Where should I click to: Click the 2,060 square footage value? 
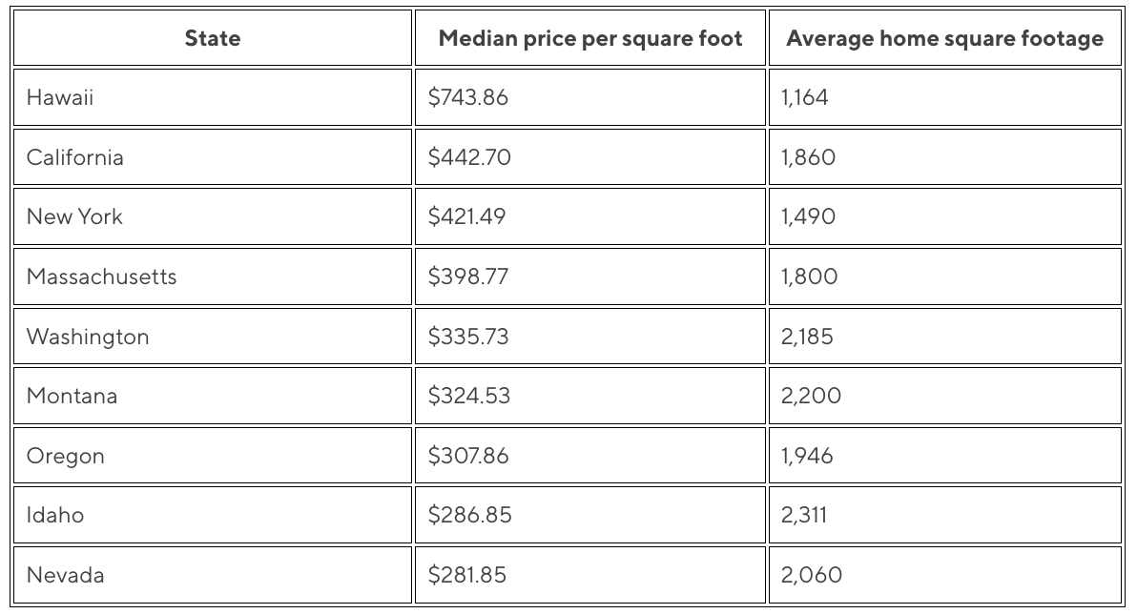click(x=812, y=575)
